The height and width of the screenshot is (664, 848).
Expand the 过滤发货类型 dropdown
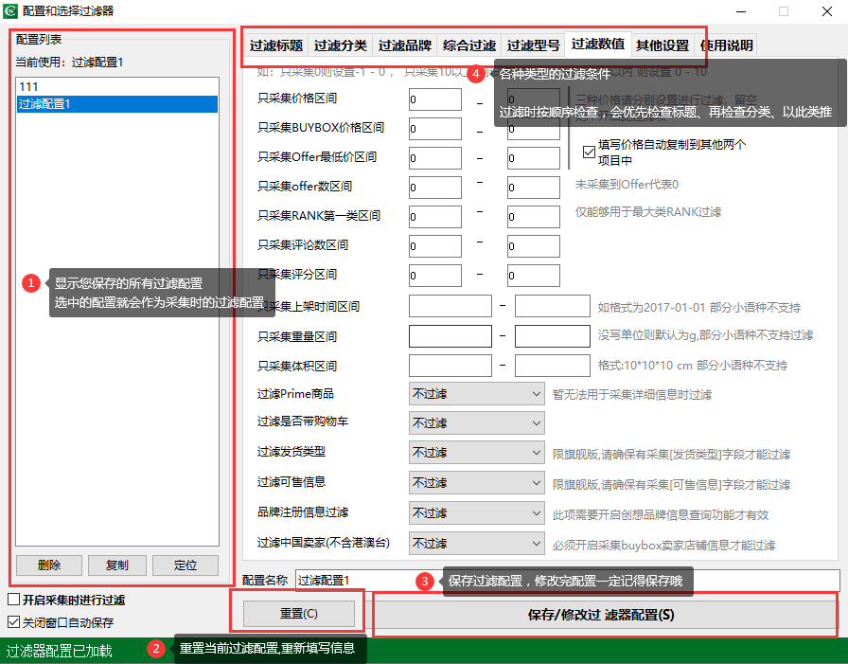(x=476, y=452)
